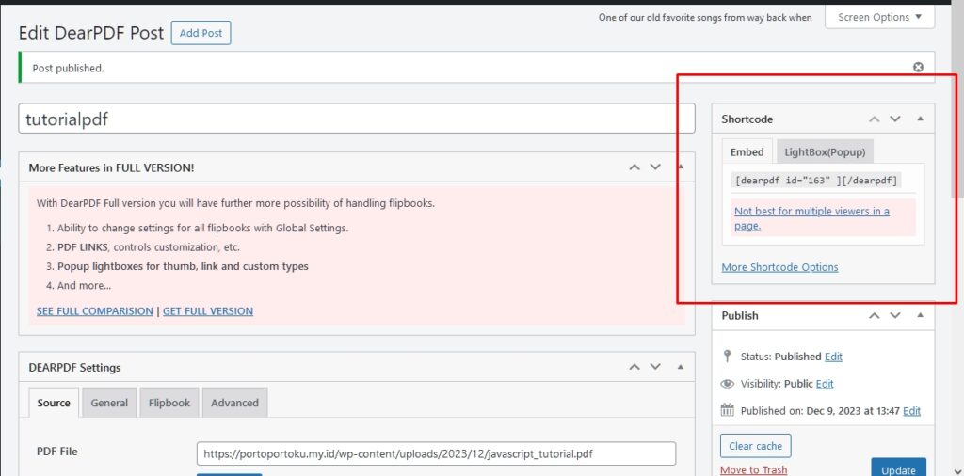This screenshot has height=476, width=964.
Task: Switch to LightBox(Popup) tab
Action: point(825,151)
